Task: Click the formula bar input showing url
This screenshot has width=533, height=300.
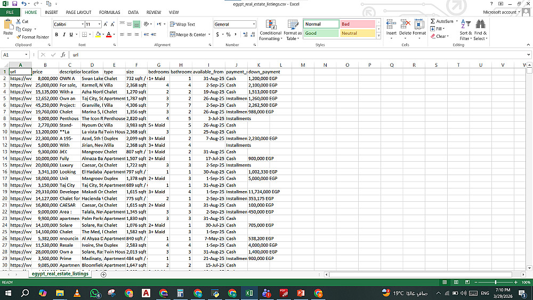Action: pos(298,55)
